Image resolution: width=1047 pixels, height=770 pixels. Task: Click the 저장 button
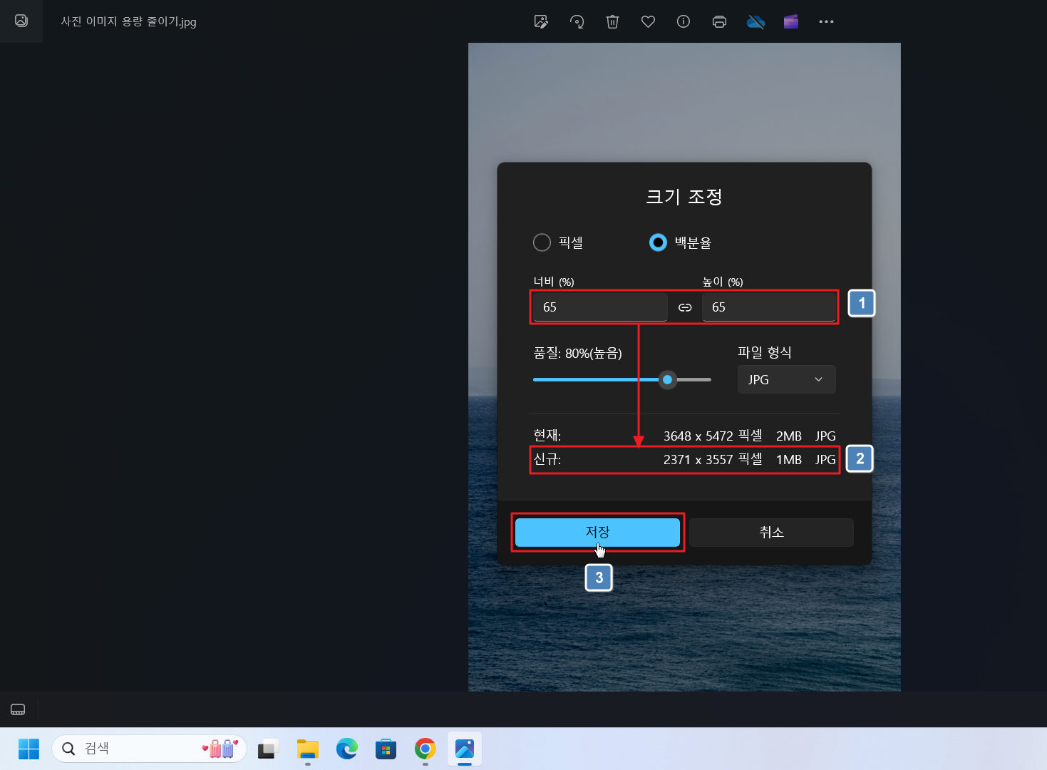[x=597, y=532]
